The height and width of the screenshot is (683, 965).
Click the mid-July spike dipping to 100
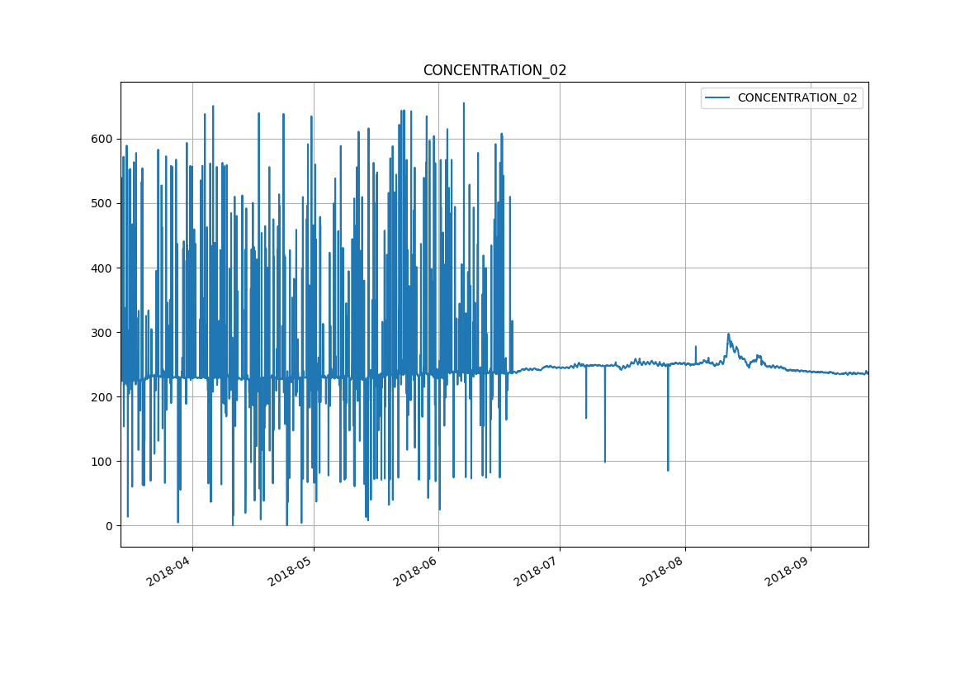(x=605, y=461)
